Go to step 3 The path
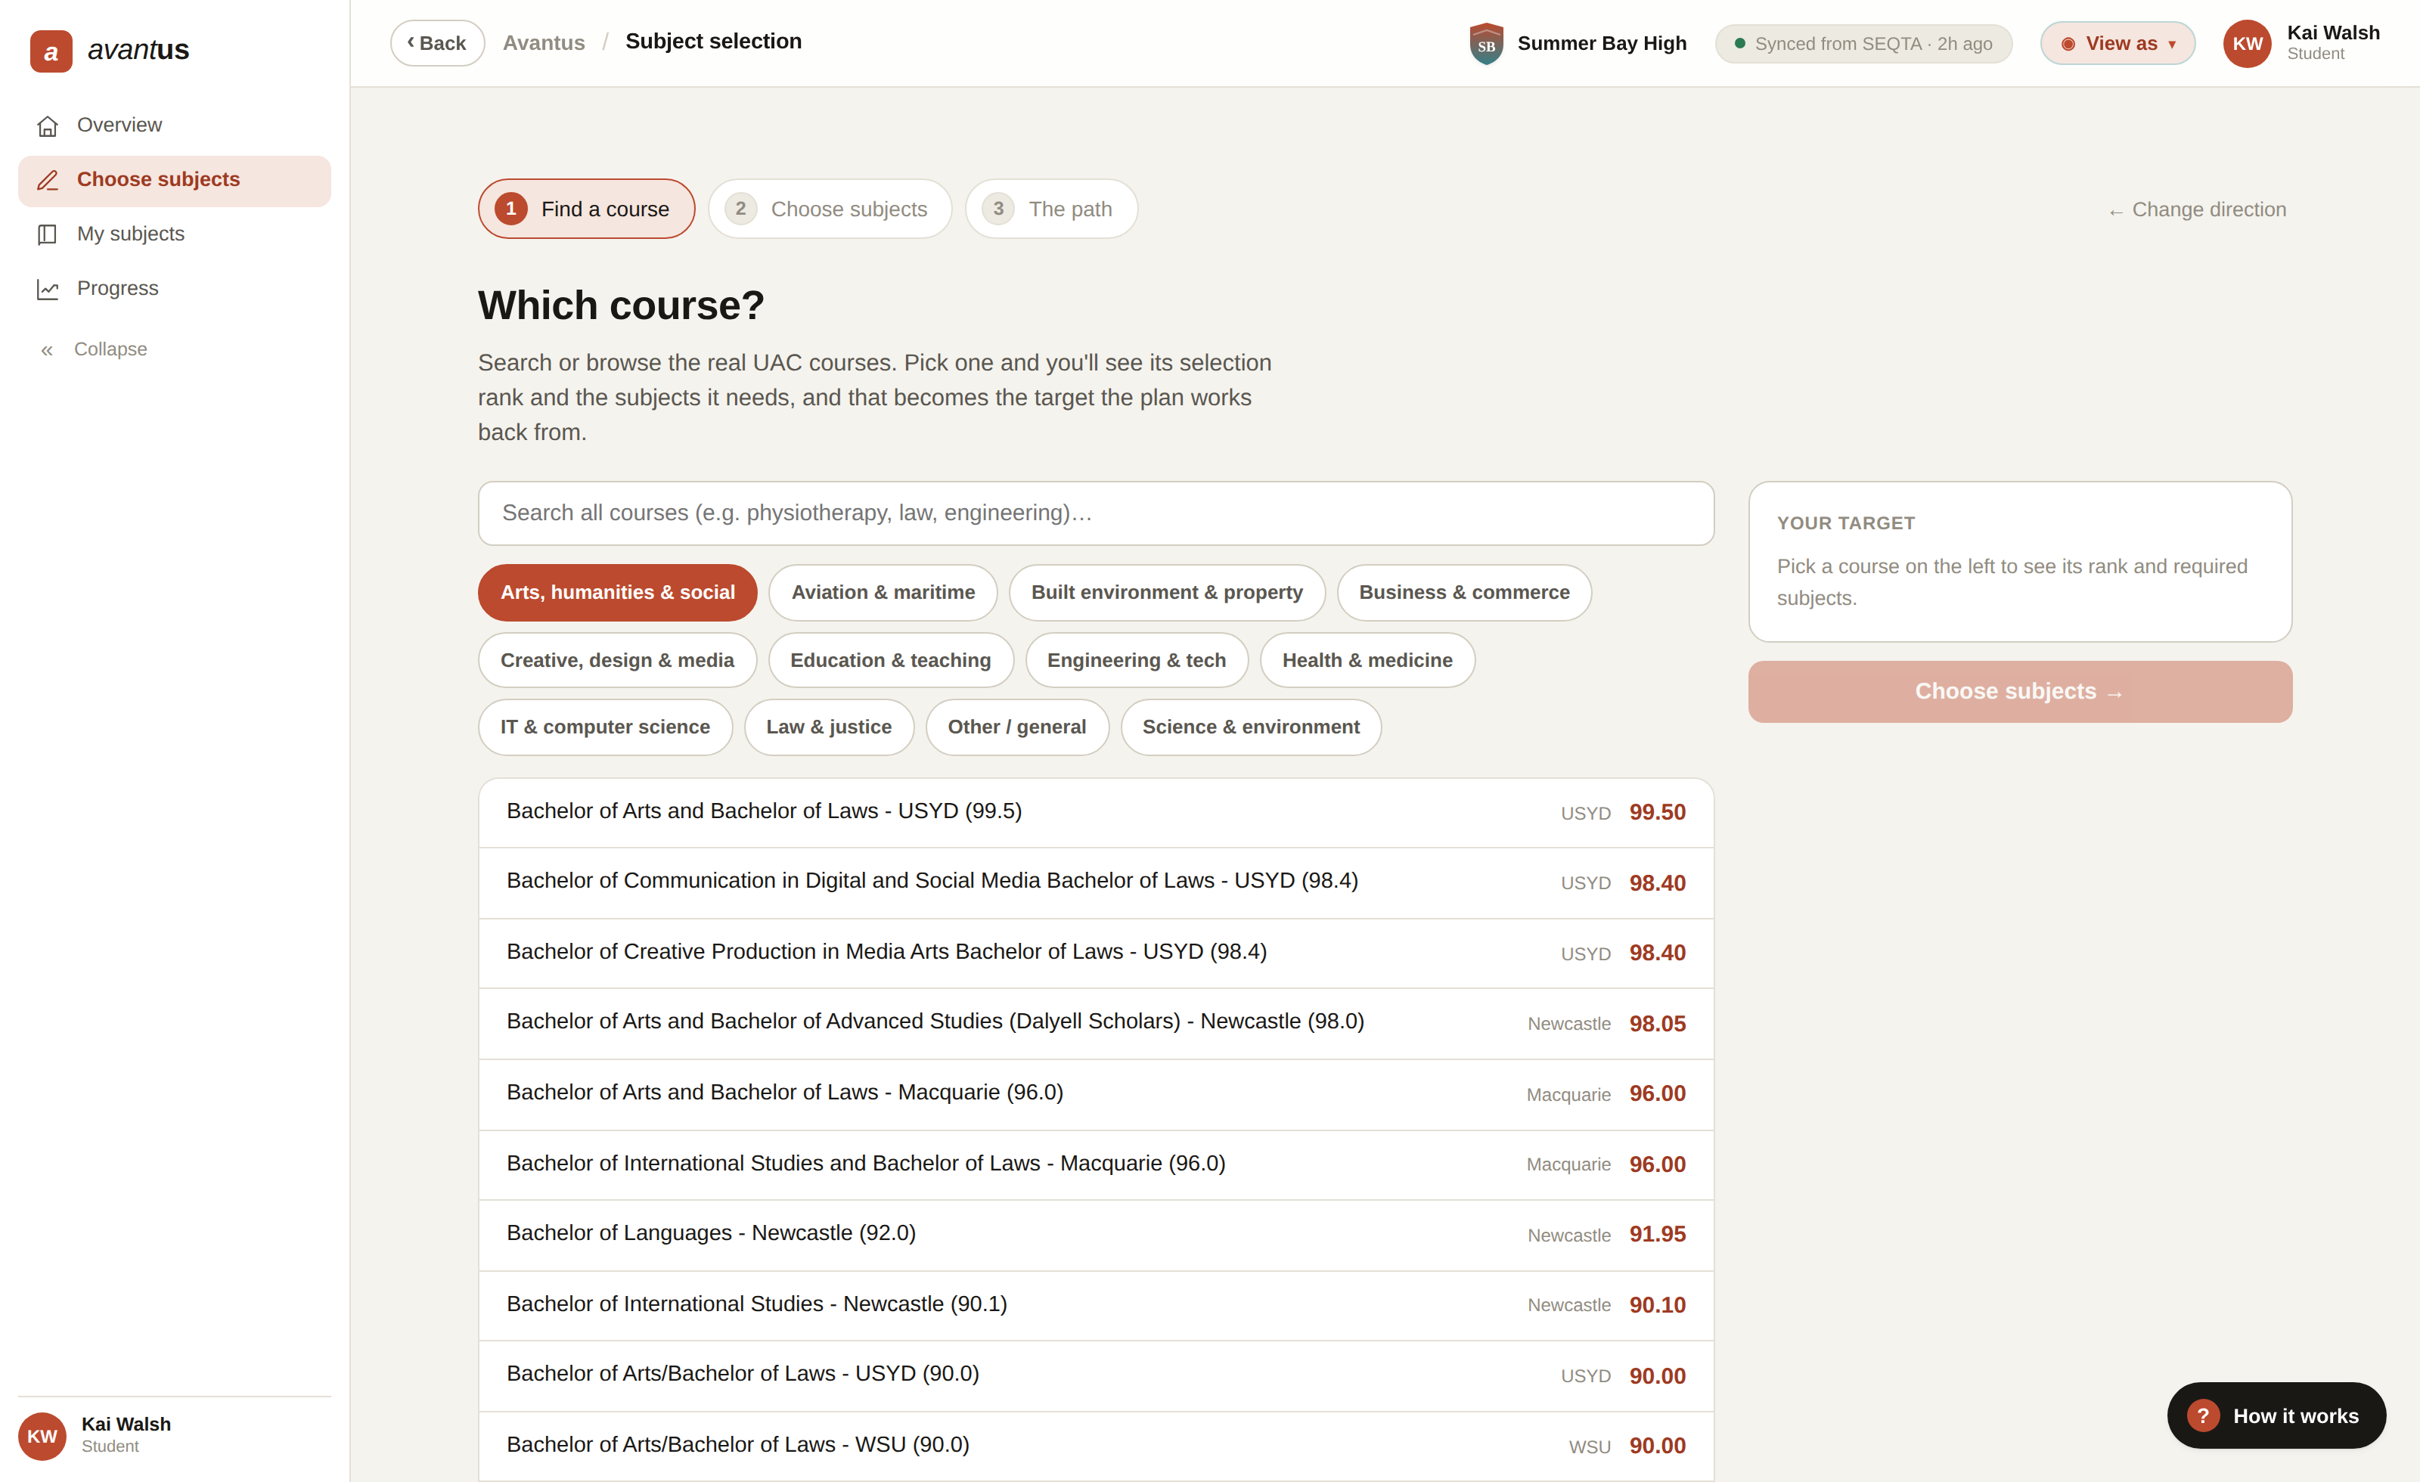2420x1482 pixels. 1051,208
